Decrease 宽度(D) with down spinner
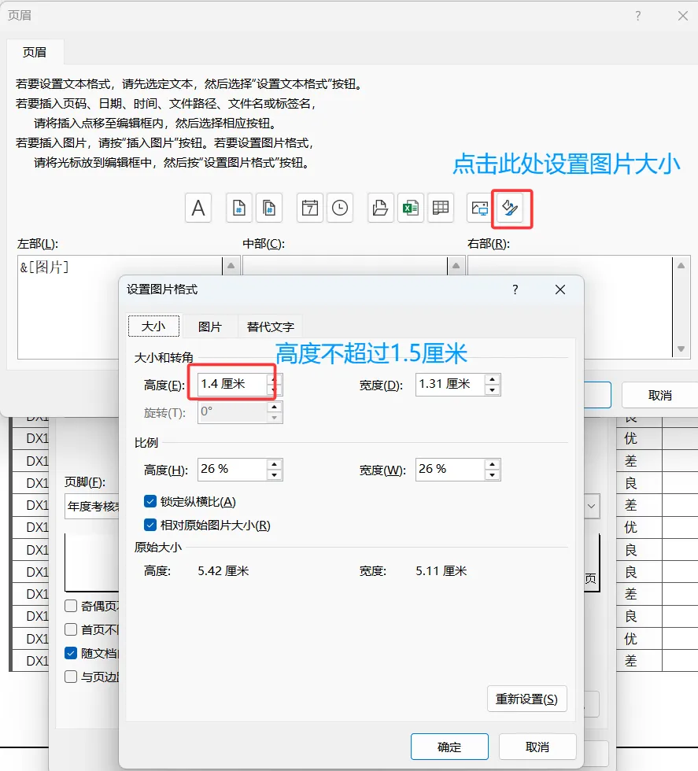The height and width of the screenshot is (771, 698). point(493,390)
